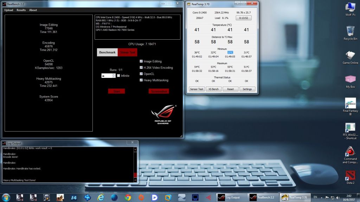Image resolution: width=360 pixels, height=202 pixels.
Task: Click the Encoding score 45876 text
Action: point(49,46)
